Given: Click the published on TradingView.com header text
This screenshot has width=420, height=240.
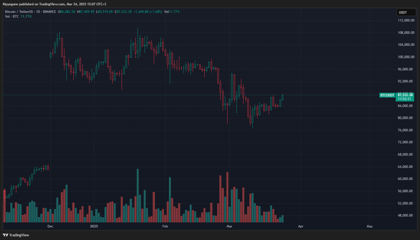Looking at the screenshot, I should pos(54,4).
